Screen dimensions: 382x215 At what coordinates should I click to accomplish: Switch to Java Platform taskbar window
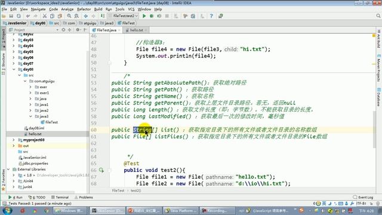181,211
